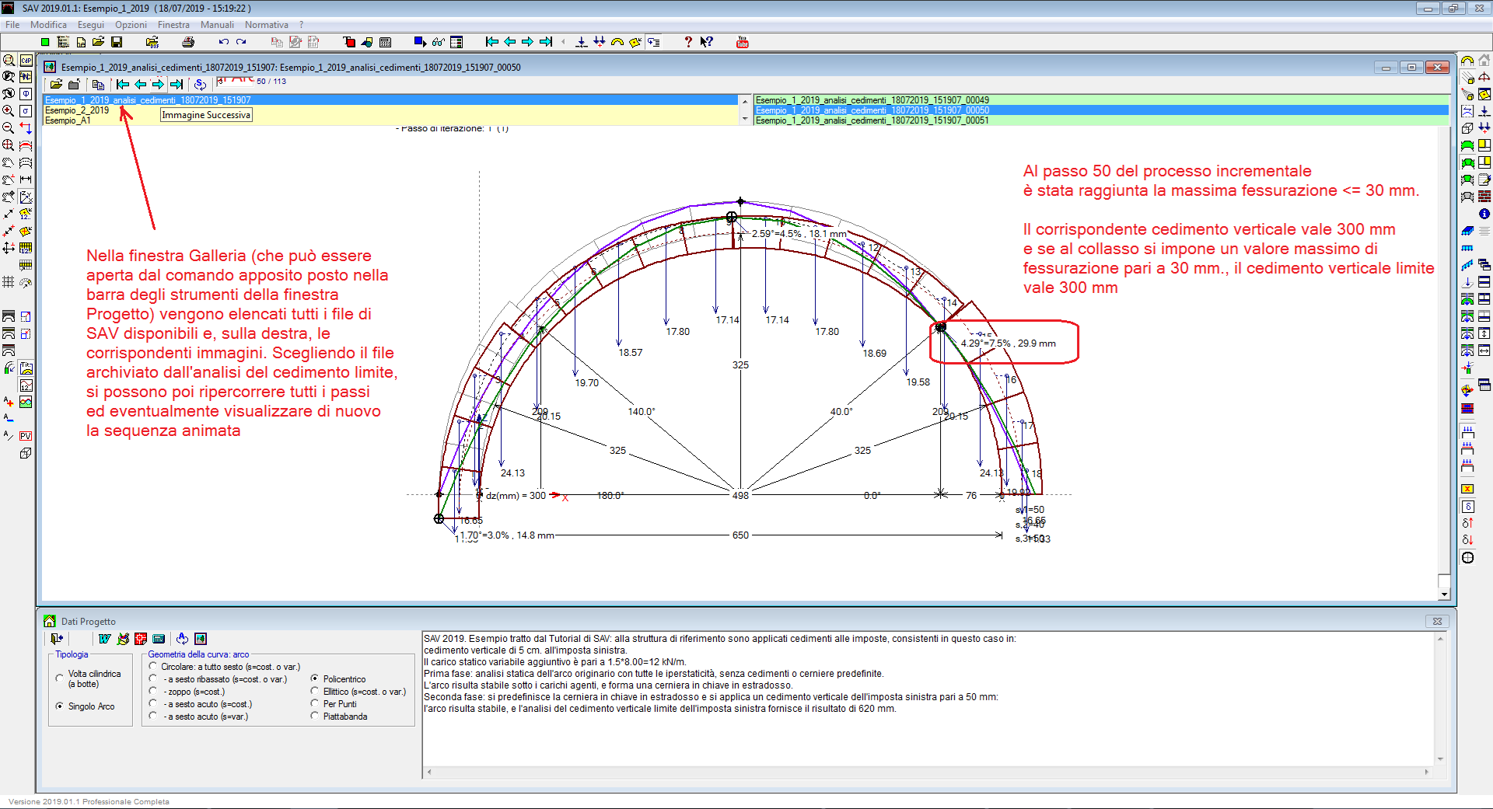
Task: Click the print icon in main toolbar
Action: pos(187,42)
